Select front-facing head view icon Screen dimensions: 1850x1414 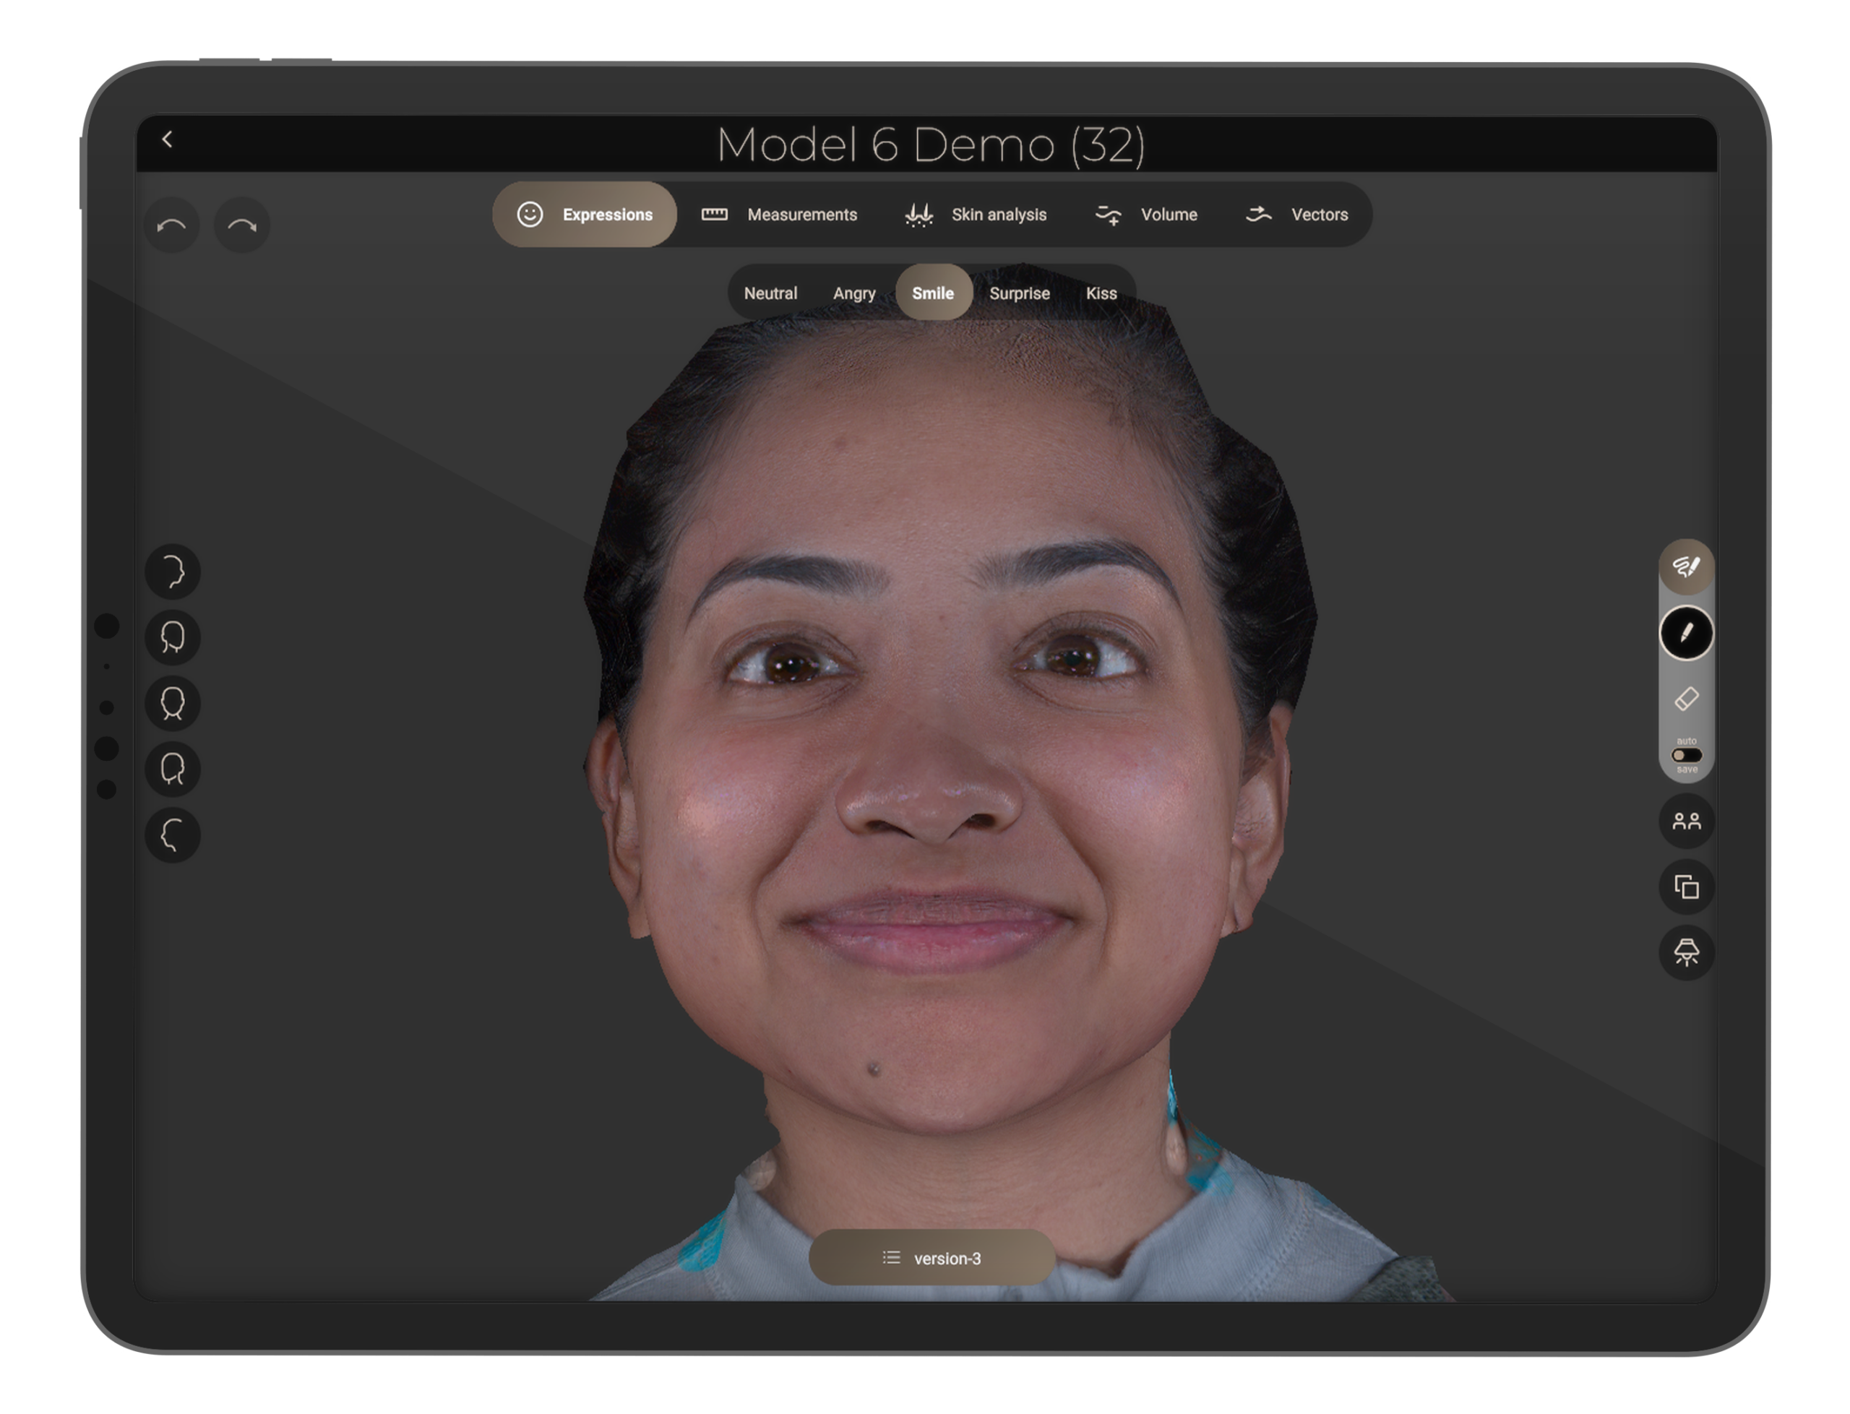coord(173,704)
